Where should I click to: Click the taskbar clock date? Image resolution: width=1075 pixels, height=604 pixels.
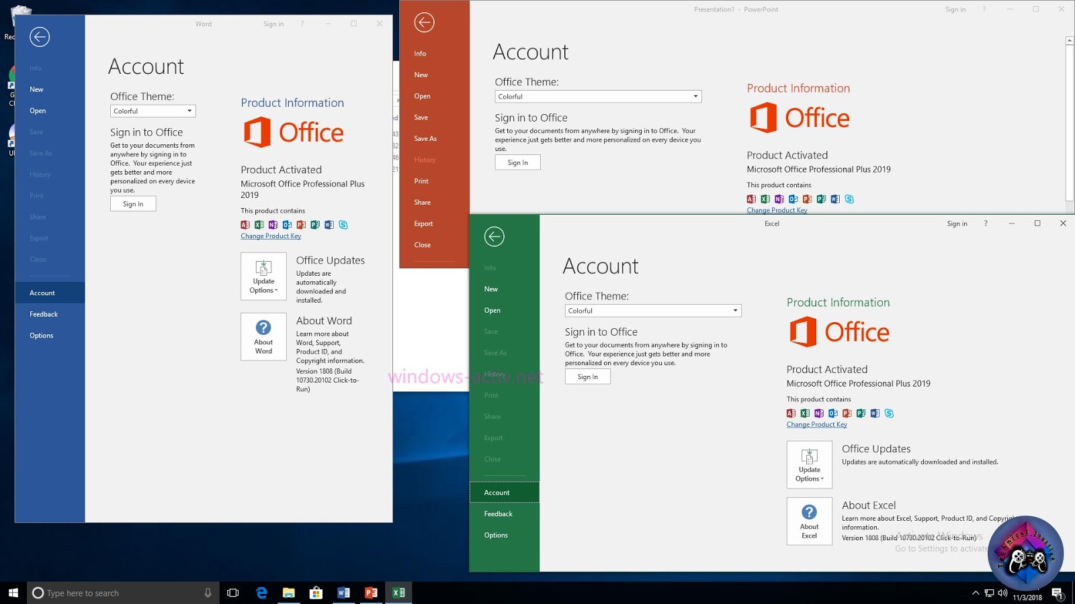point(1027,597)
